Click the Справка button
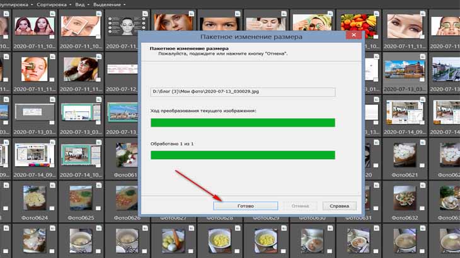This screenshot has width=460, height=258. tap(340, 206)
